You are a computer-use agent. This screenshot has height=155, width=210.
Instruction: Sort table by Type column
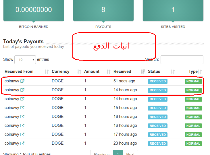tap(195, 71)
